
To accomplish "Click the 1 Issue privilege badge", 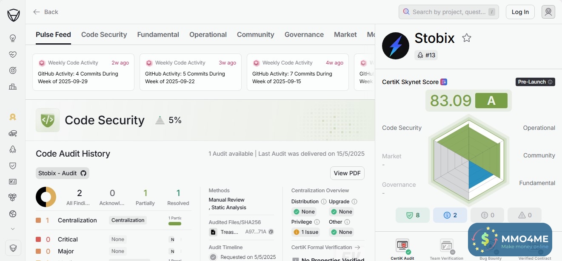I will 306,232.
